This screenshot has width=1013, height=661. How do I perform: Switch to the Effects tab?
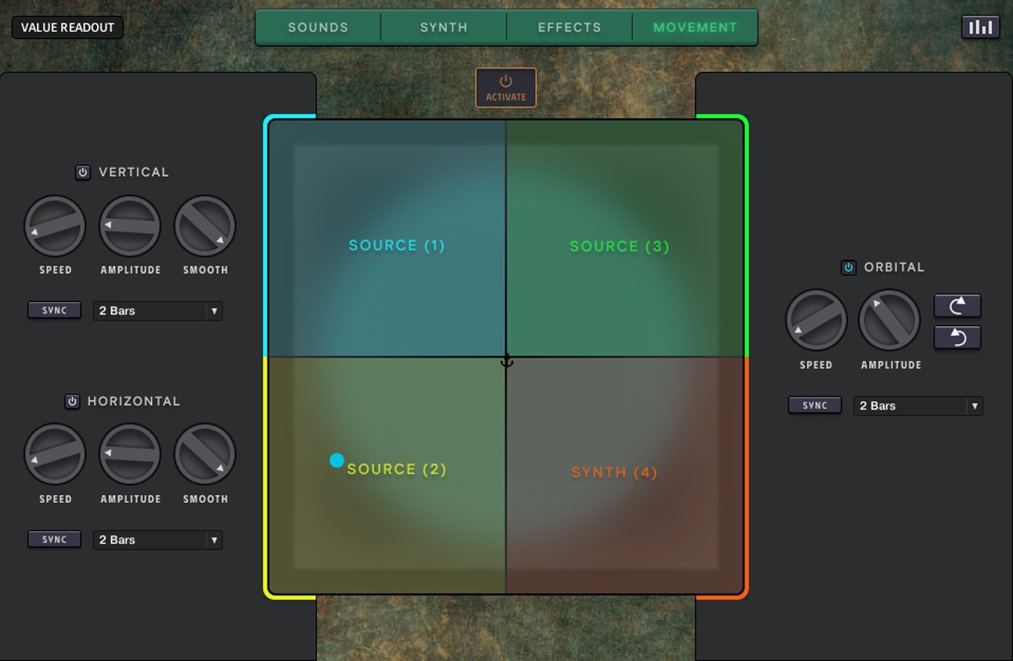[x=569, y=26]
